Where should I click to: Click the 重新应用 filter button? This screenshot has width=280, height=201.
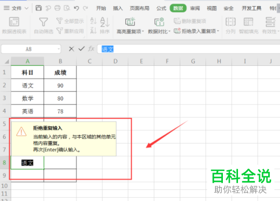click(x=70, y=31)
